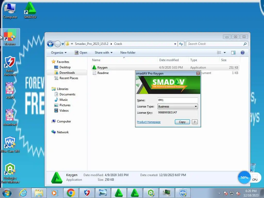
Task: Click the Smadav_Pro_2023_15.0.2 breadcrumb
Action: pyautogui.click(x=92, y=44)
